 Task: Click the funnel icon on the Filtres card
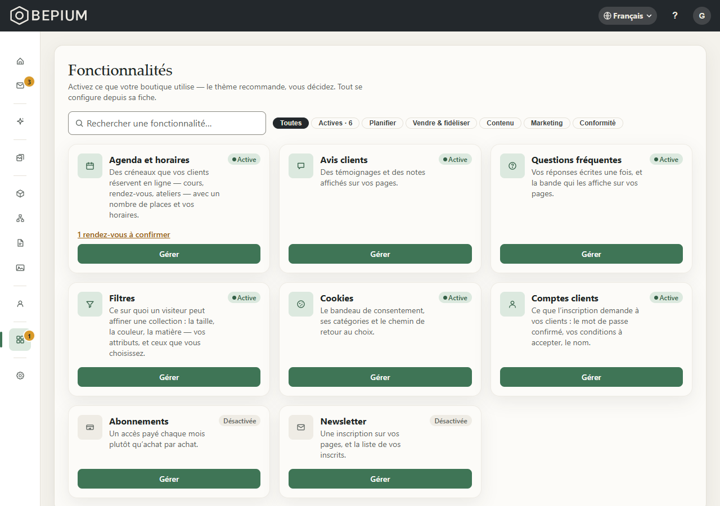tap(90, 304)
